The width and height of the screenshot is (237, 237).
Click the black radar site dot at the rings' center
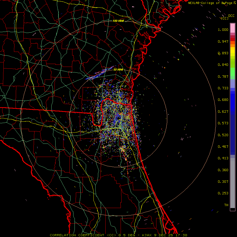coord(118,118)
